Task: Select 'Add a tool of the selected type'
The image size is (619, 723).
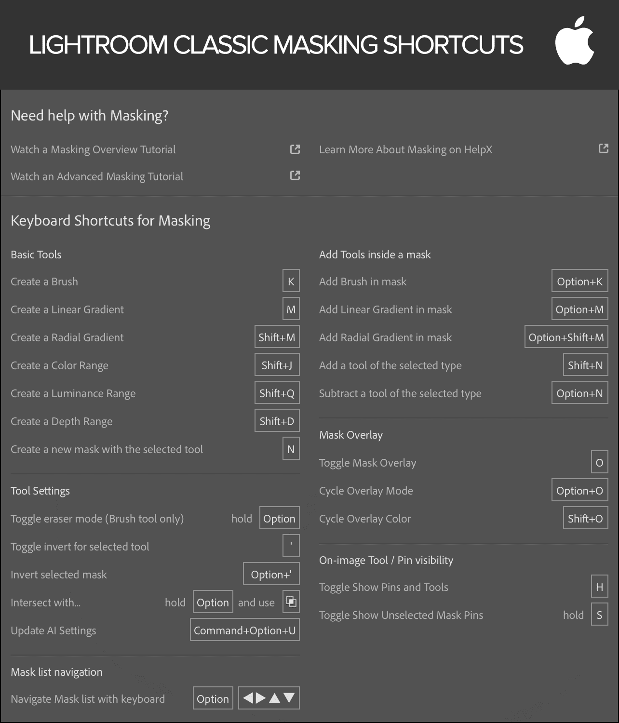Action: (390, 365)
